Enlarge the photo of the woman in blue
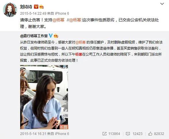 pos(44,97)
